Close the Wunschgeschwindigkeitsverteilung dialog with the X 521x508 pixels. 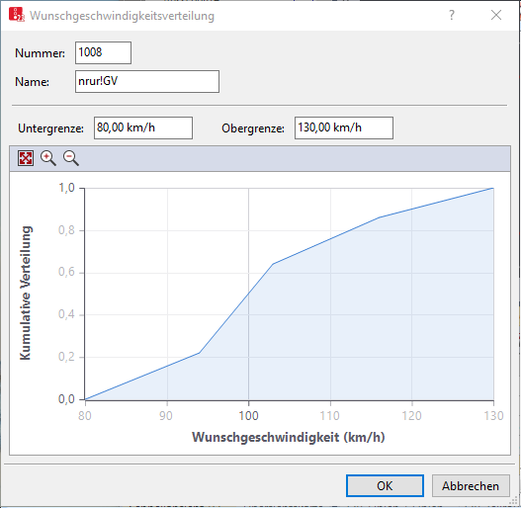(496, 15)
